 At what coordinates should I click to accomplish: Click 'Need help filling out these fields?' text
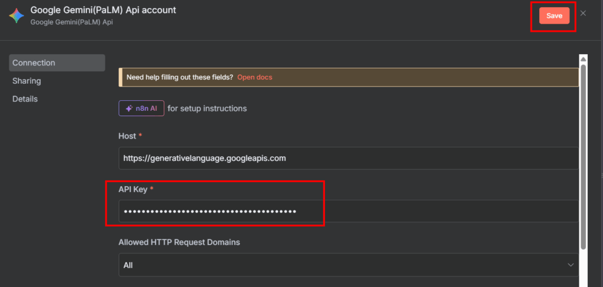coord(180,77)
